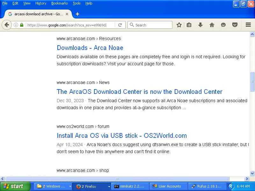The image size is (255, 191).
Task: Open Install Arca OS via USB stick result
Action: (x=122, y=136)
